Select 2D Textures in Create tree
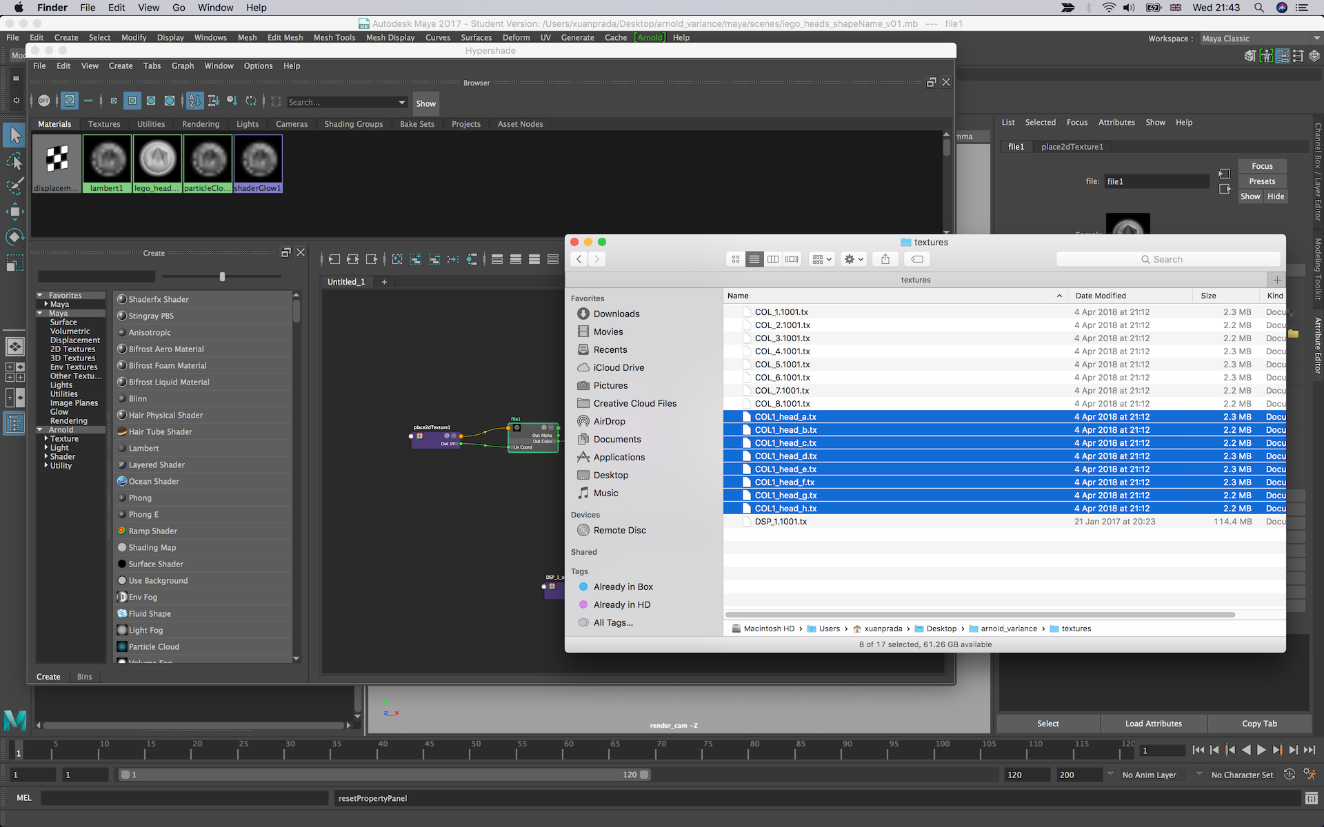Image resolution: width=1324 pixels, height=827 pixels. [x=72, y=349]
